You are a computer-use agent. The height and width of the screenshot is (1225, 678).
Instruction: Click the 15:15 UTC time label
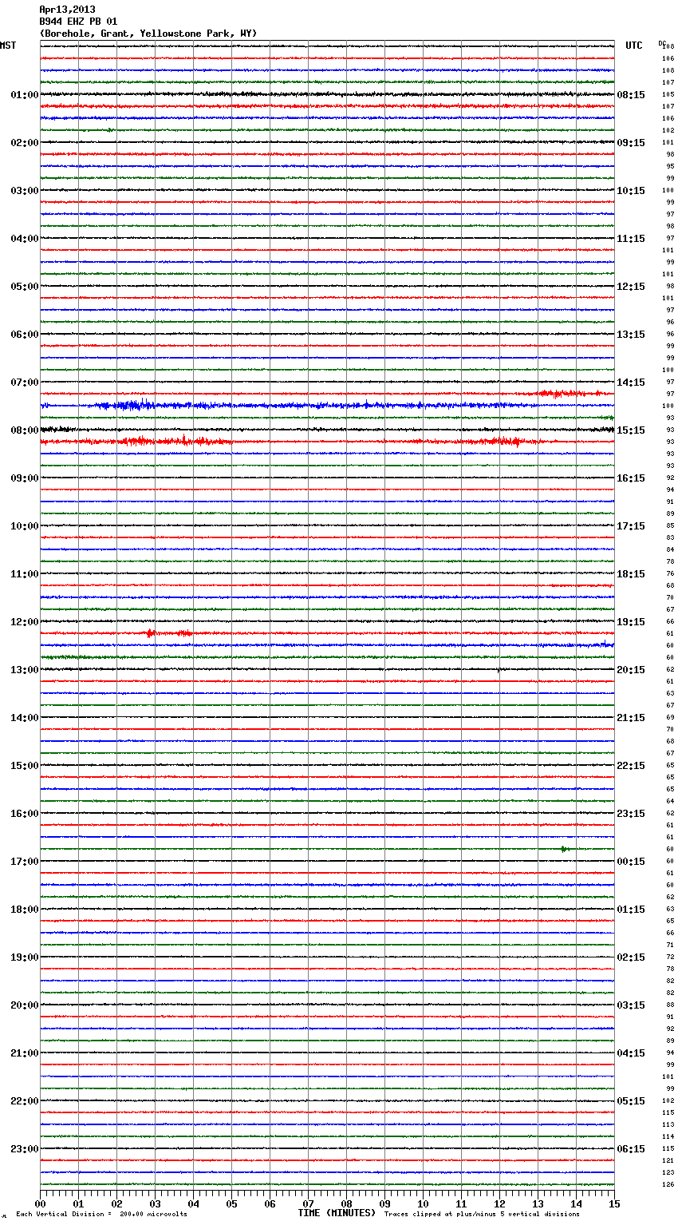(x=631, y=430)
